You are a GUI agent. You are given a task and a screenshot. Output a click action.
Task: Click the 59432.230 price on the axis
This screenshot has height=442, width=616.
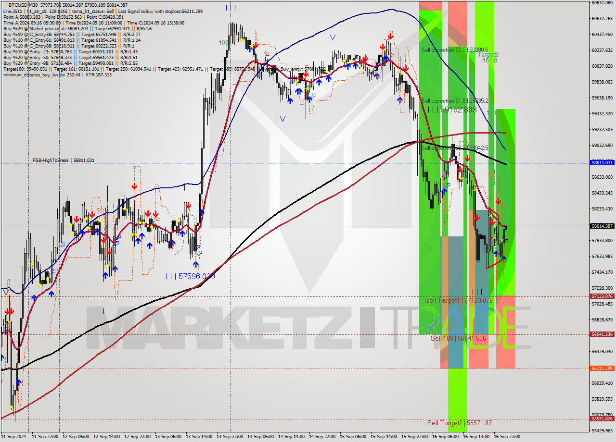click(602, 113)
